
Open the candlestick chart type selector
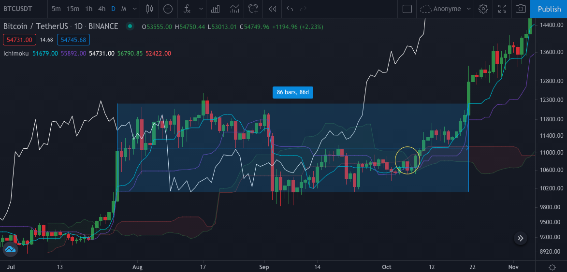pos(150,9)
